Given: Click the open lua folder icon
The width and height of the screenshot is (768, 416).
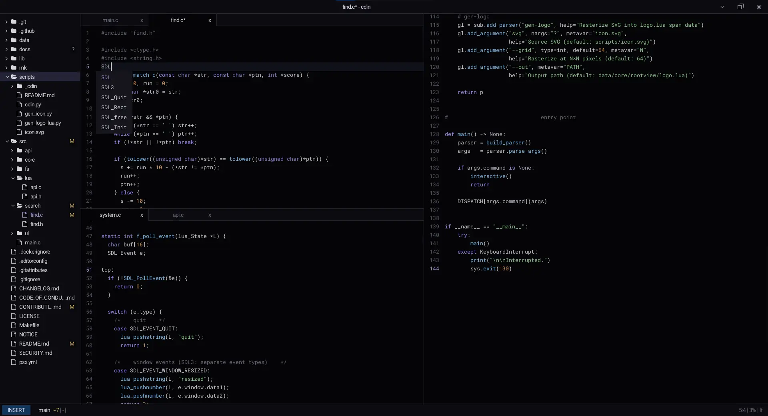Looking at the screenshot, I should [x=19, y=178].
